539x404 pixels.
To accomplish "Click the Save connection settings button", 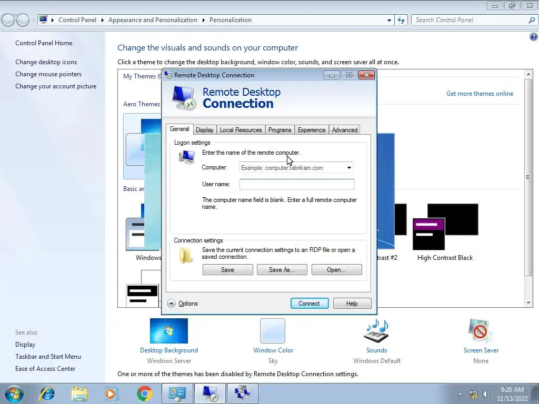I will [x=227, y=270].
